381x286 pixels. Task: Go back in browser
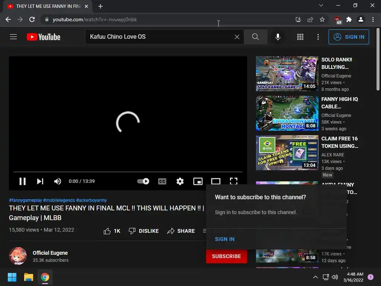(8, 19)
